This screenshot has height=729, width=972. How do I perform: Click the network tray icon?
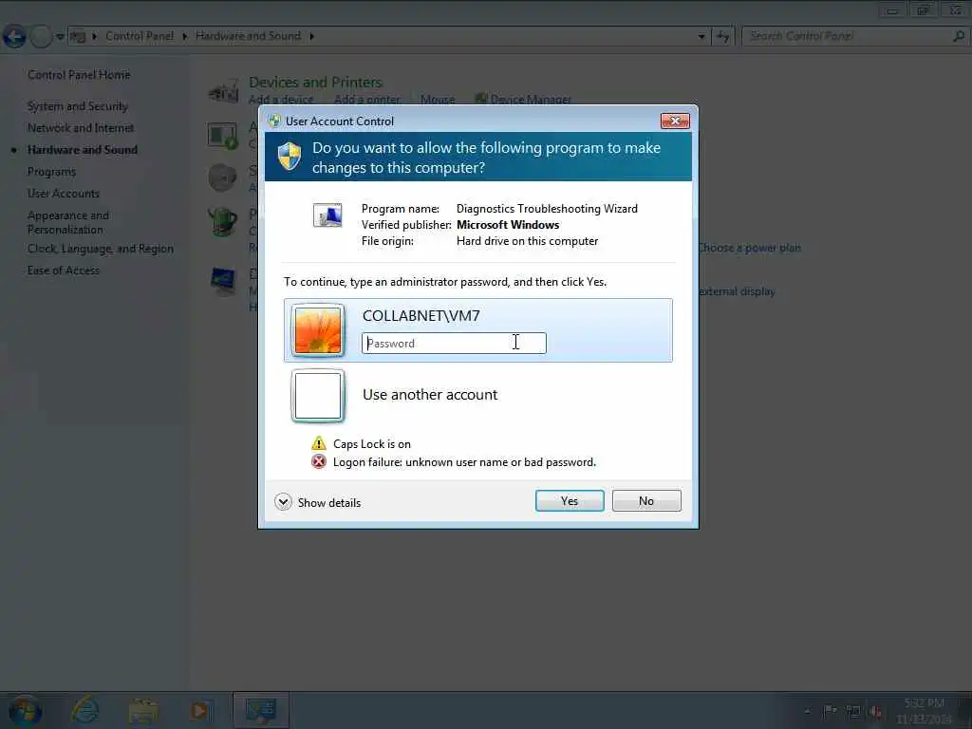click(x=853, y=712)
